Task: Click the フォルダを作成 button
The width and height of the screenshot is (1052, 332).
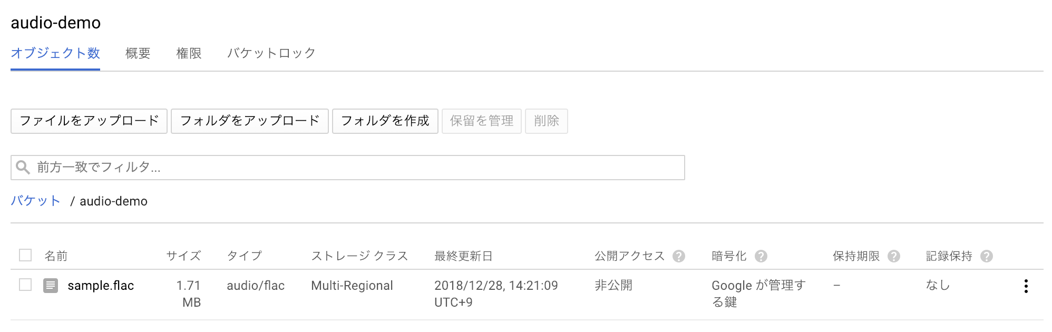Action: coord(384,121)
